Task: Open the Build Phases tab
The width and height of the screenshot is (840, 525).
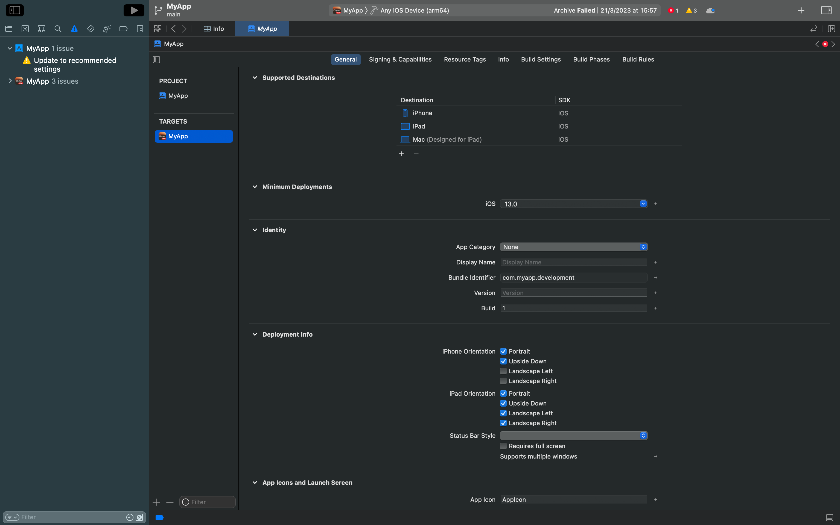Action: click(591, 59)
